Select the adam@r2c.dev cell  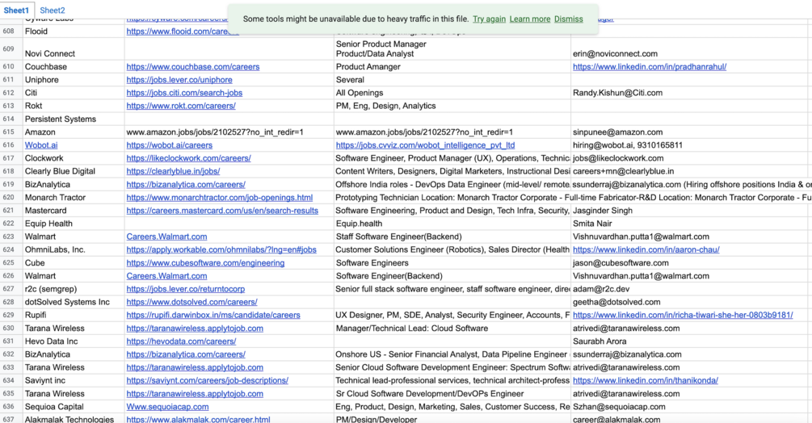688,289
